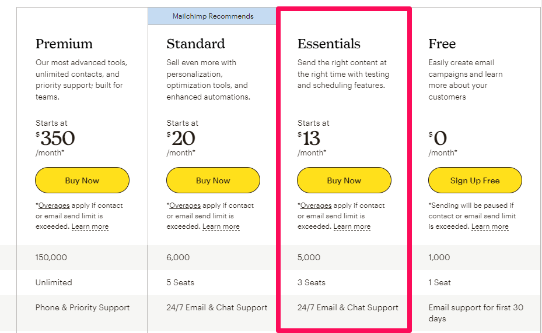This screenshot has width=542, height=333.
Task: Click Buy Now under Essentials plan
Action: pyautogui.click(x=344, y=180)
